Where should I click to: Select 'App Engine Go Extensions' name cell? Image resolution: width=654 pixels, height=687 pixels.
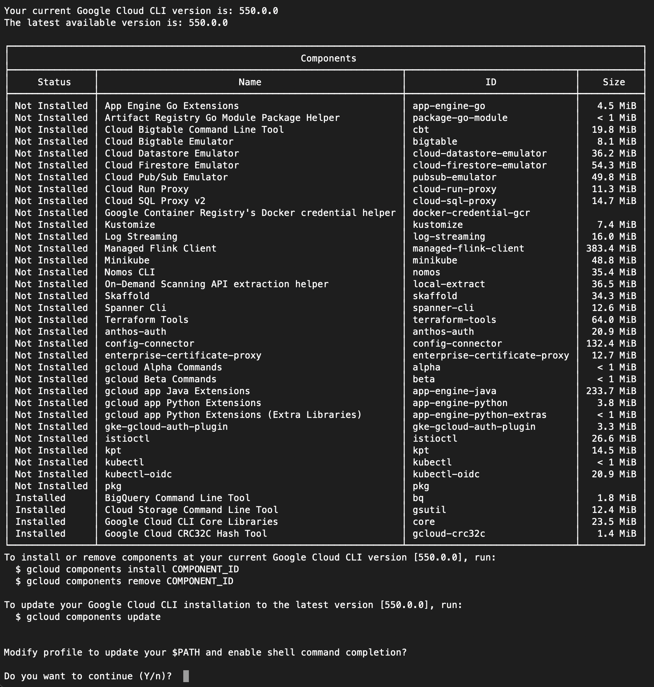click(x=172, y=106)
